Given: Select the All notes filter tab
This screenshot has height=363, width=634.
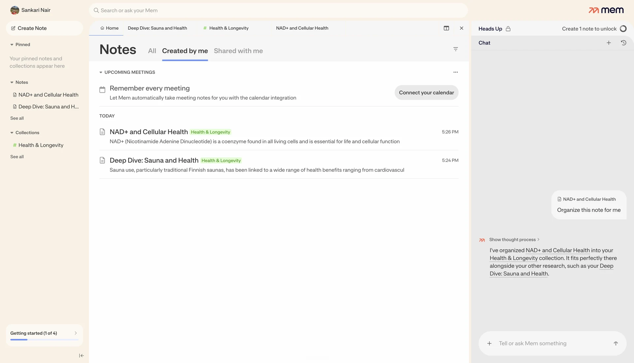Looking at the screenshot, I should pos(152,51).
